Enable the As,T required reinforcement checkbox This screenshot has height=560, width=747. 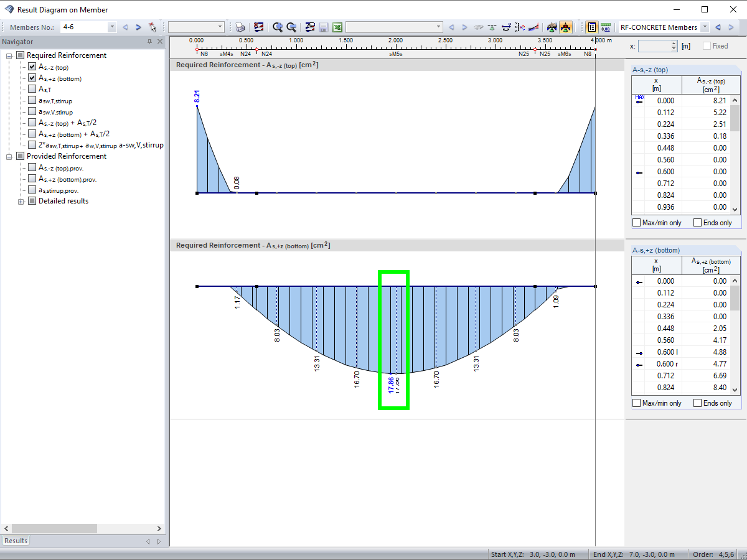31,89
